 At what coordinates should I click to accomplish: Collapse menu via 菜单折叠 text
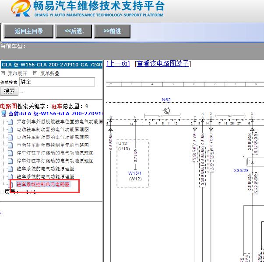[49, 73]
